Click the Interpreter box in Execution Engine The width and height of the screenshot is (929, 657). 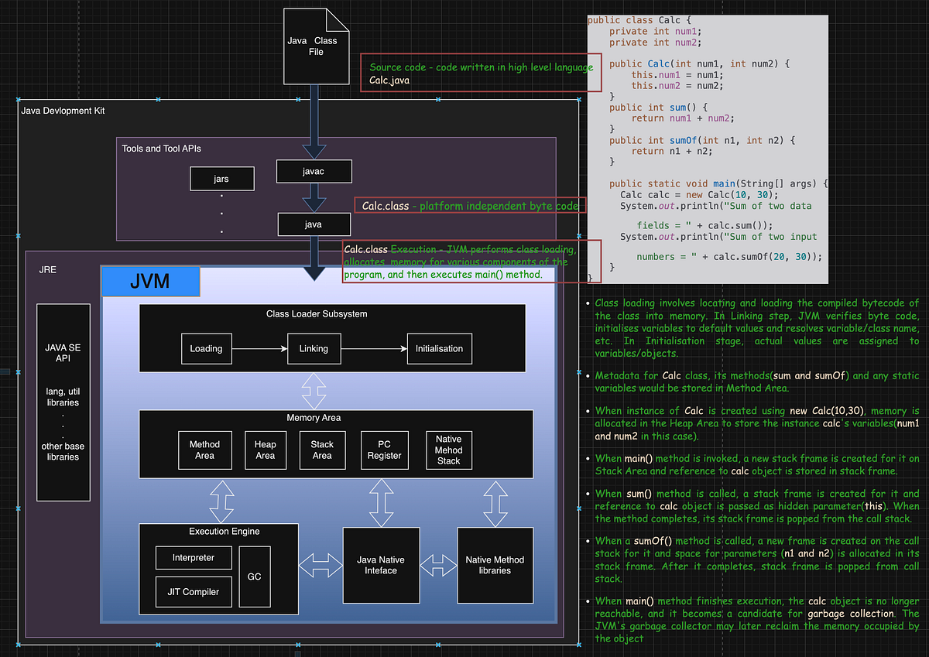[193, 557]
